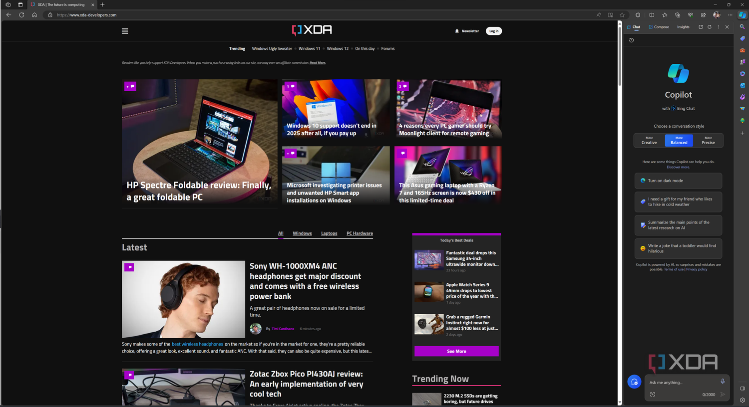This screenshot has height=407, width=749.
Task: Select the Laptops filter under Latest
Action: (x=329, y=233)
